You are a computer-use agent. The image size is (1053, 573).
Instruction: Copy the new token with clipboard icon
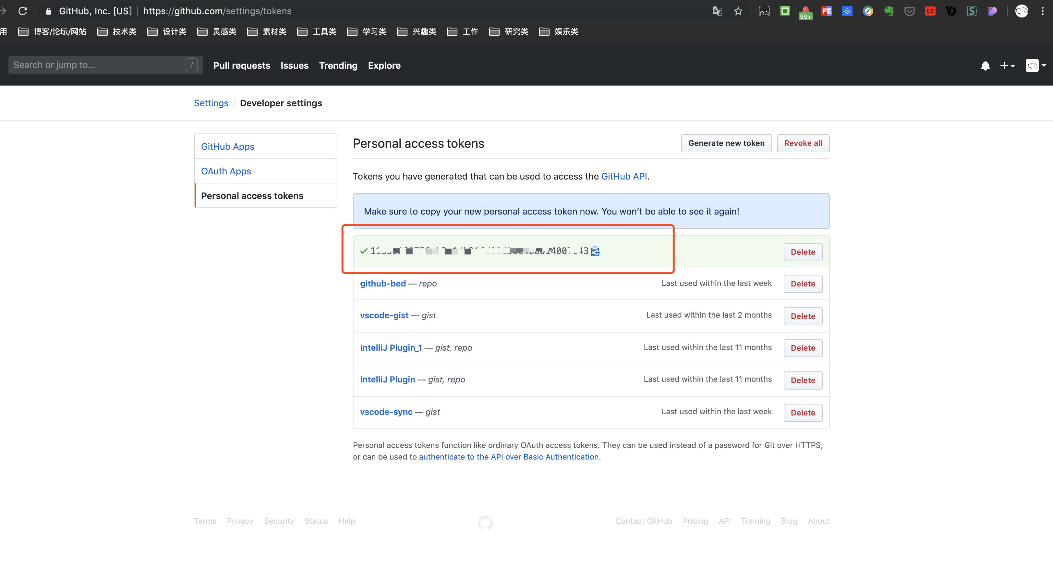click(x=595, y=251)
